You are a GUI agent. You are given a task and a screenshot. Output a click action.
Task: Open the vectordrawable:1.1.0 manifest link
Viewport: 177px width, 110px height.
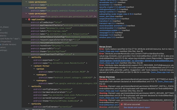tap(108, 28)
